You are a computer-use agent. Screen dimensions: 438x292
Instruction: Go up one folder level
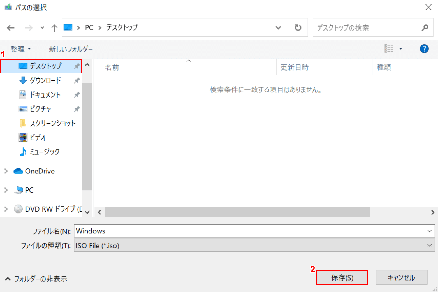[x=54, y=28]
